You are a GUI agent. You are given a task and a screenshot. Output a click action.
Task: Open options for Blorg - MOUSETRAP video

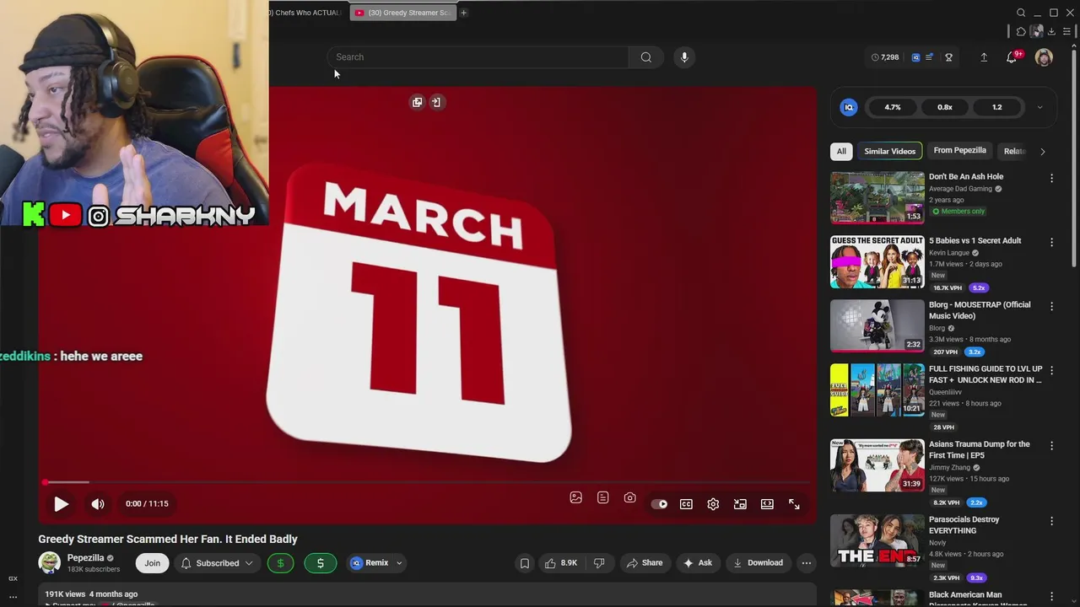tap(1051, 307)
